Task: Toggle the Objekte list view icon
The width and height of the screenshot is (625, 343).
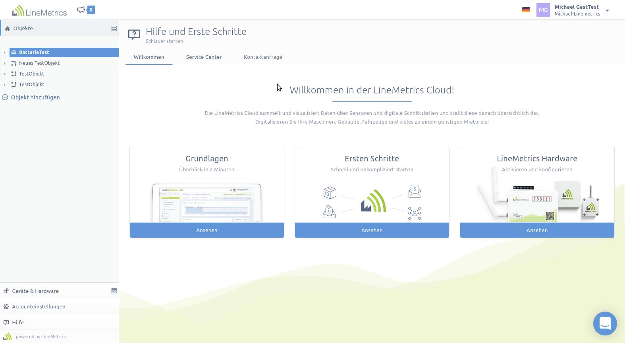Action: point(114,28)
